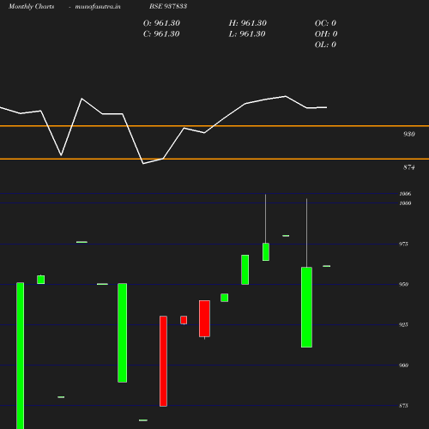Click the low price value L: 961.30
The height and width of the screenshot is (429, 429).
247,34
